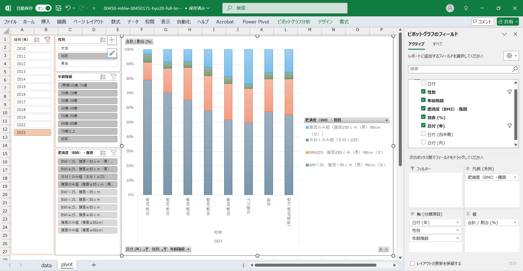523x271 pixels.
Task: Select 2022 in the year slicer
Action: pyautogui.click(x=32, y=125)
